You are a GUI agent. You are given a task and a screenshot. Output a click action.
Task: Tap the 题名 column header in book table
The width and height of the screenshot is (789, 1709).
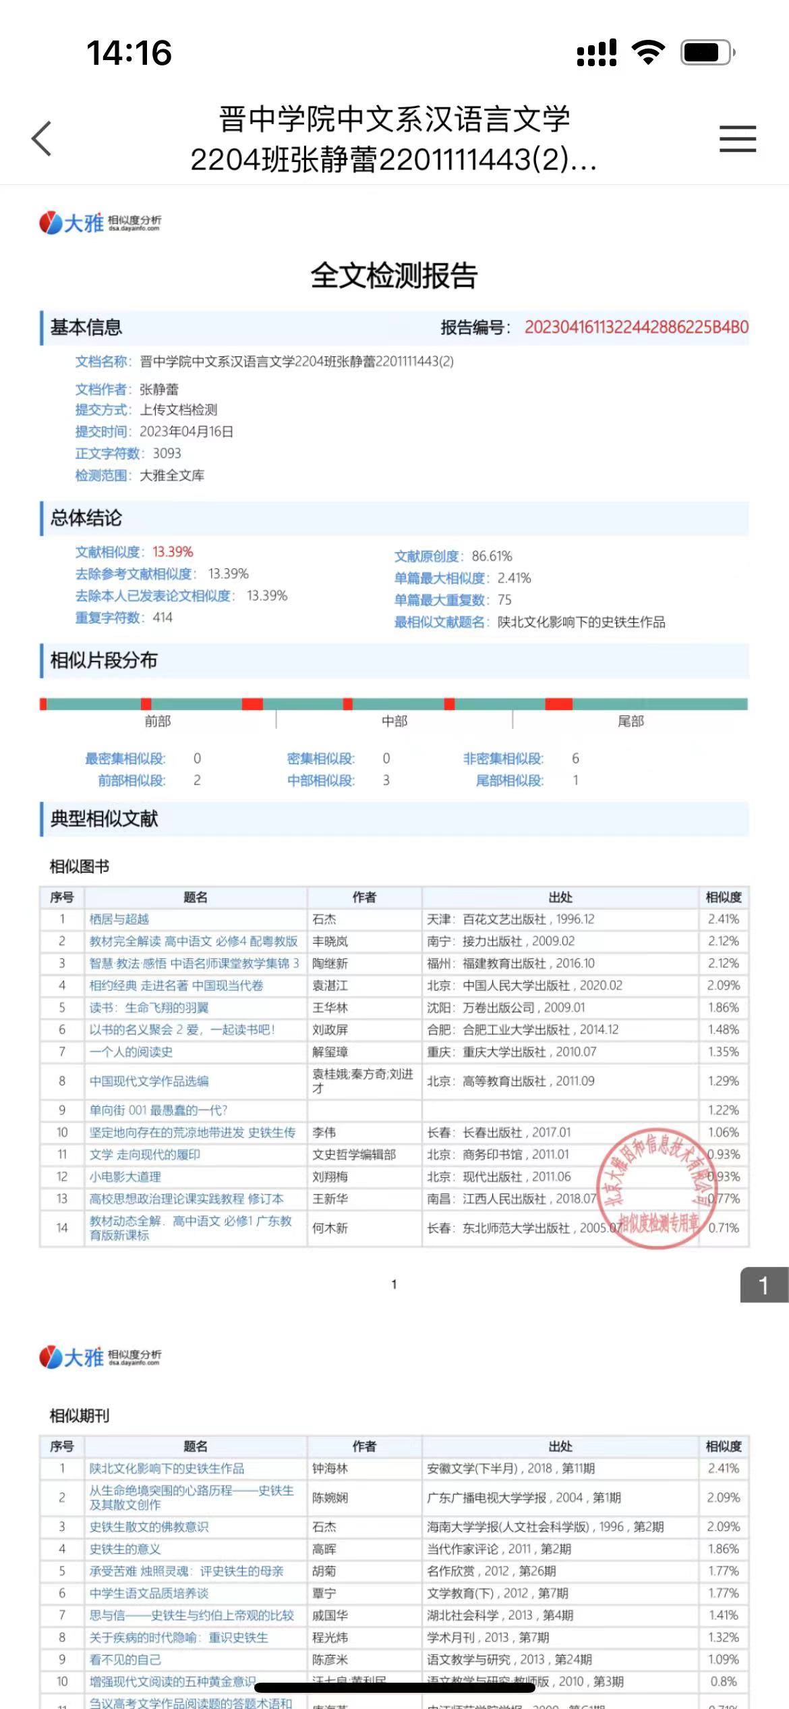[196, 898]
